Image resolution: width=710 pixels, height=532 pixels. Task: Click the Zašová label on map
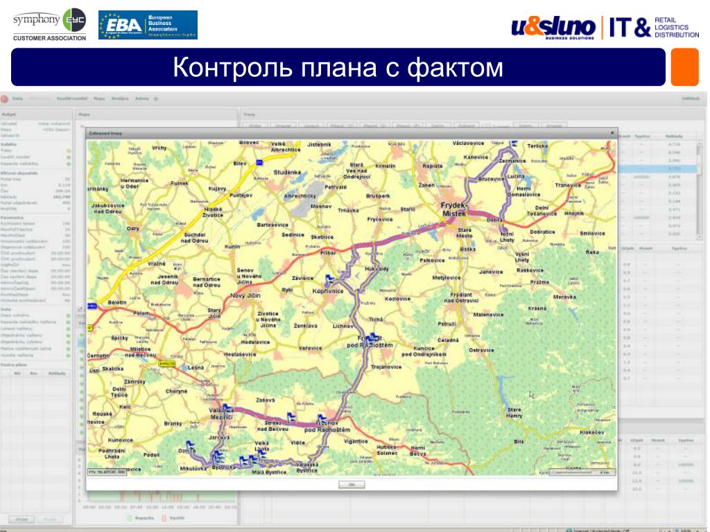266,400
